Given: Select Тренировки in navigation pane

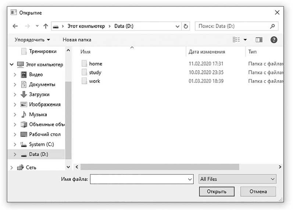Looking at the screenshot, I should point(43,51).
